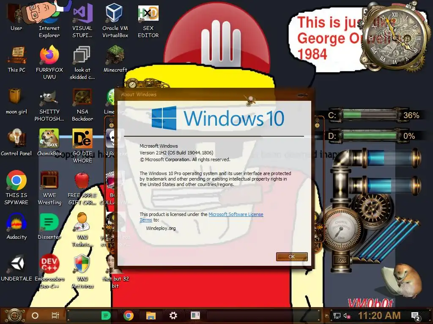This screenshot has width=433, height=324.
Task: Launch FURRYFOX UWU Firefox shortcut
Action: tap(49, 62)
